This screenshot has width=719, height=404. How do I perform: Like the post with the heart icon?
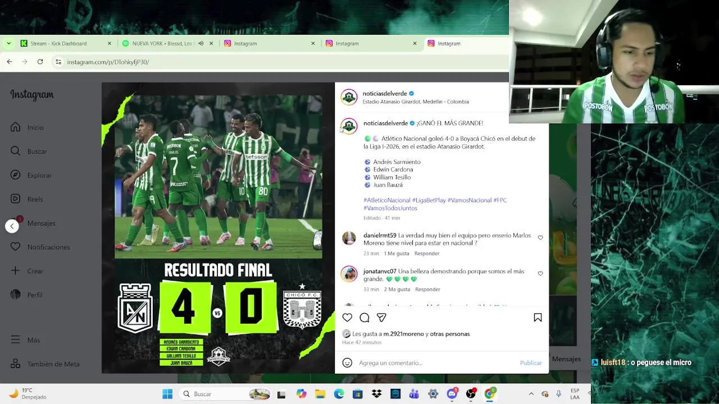click(347, 318)
